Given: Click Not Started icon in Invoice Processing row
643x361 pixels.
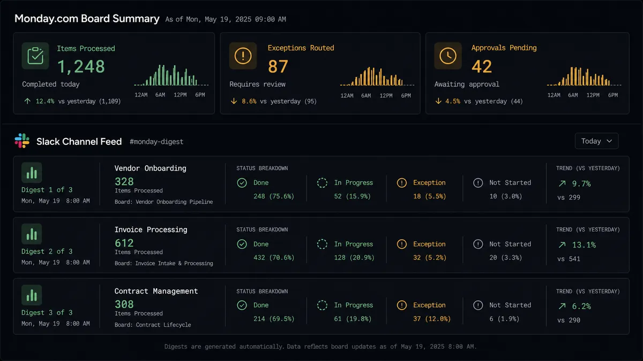Looking at the screenshot, I should tap(478, 244).
